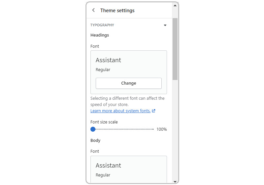Click the scrollbar up arrow
Screen dimensions: 264x185
175,5
